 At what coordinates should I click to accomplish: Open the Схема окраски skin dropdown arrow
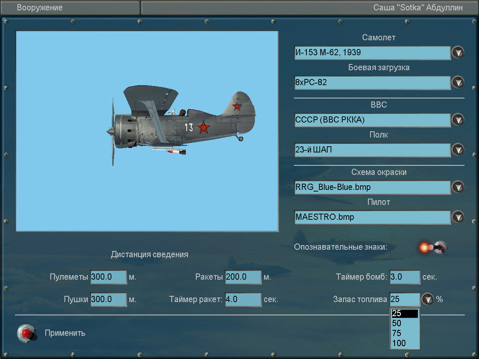pyautogui.click(x=457, y=187)
